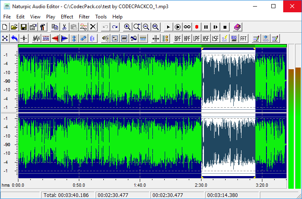
Task: Copy the selection with the copy icon
Action: (x=55, y=27)
